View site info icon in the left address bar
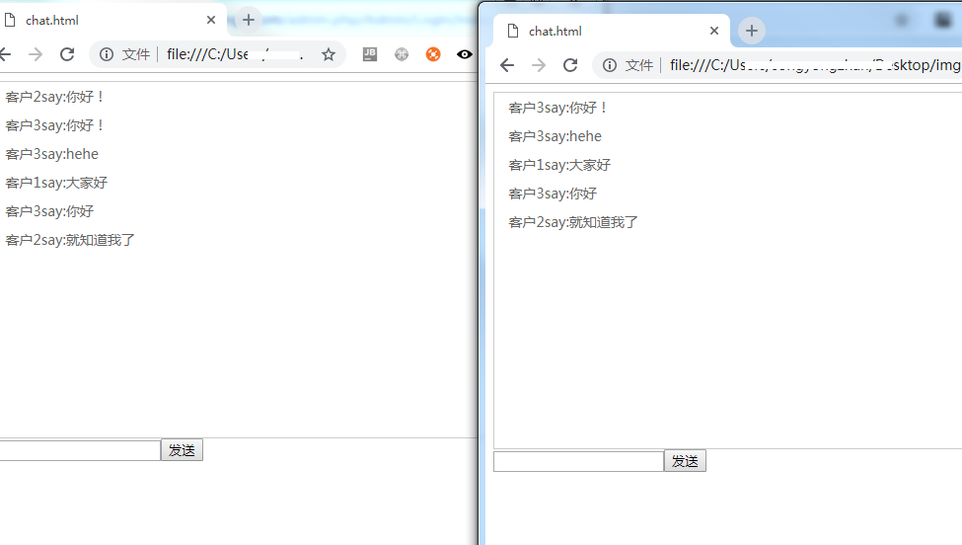The width and height of the screenshot is (962, 545). [107, 54]
